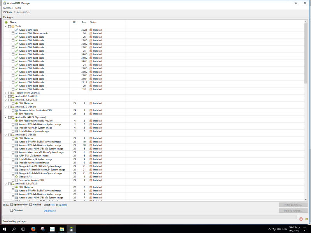The height and width of the screenshot is (233, 311).
Task: Collapse the Android 6.0 (API 23) group
Action: (5, 135)
